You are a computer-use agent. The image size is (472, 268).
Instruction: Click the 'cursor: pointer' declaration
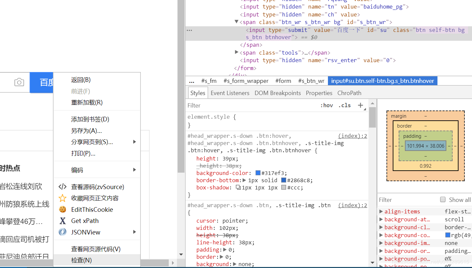[222, 221]
